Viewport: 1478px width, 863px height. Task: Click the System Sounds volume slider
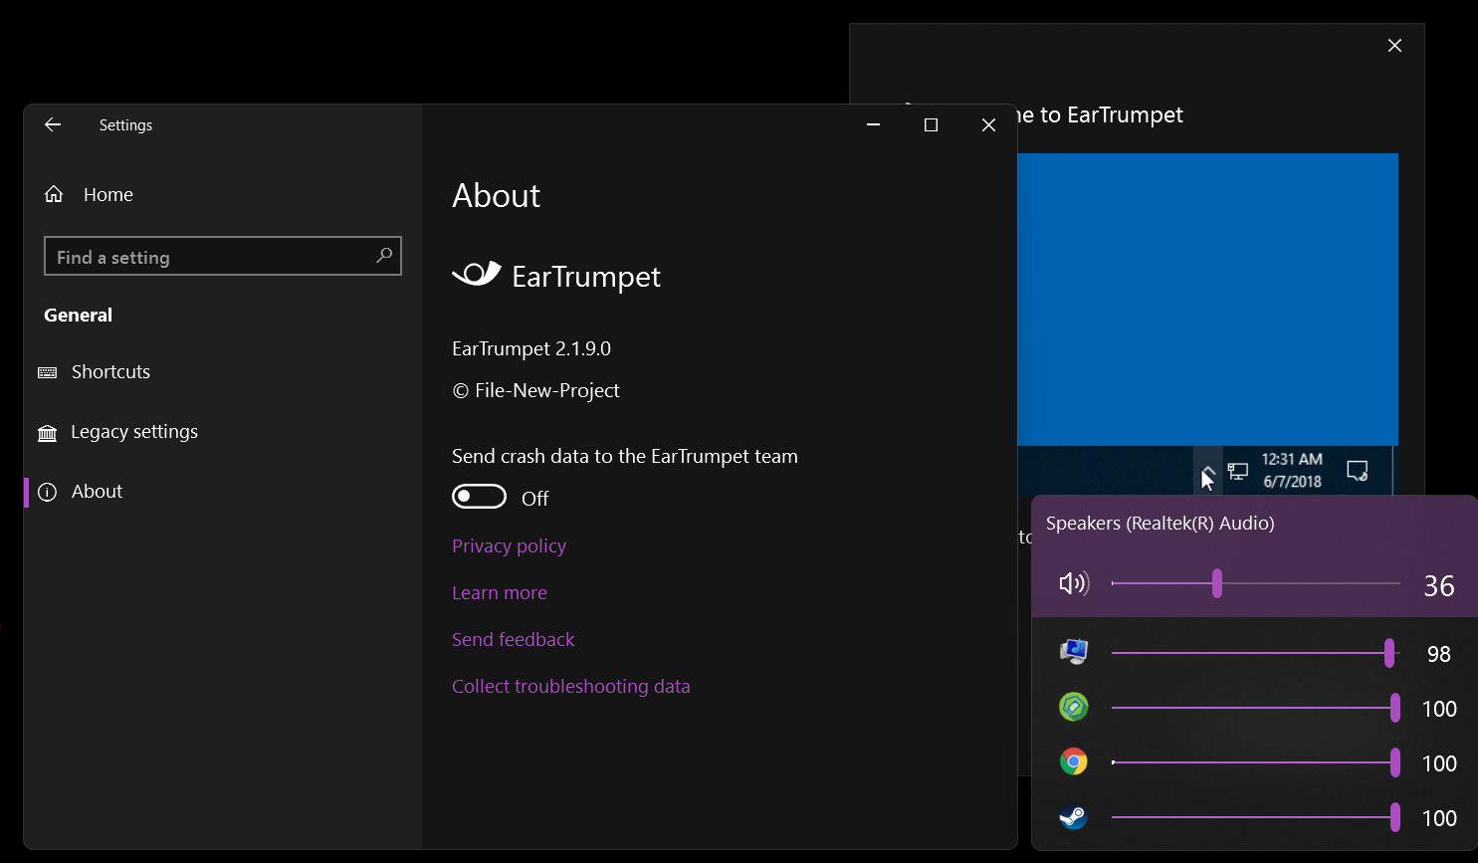1256,653
